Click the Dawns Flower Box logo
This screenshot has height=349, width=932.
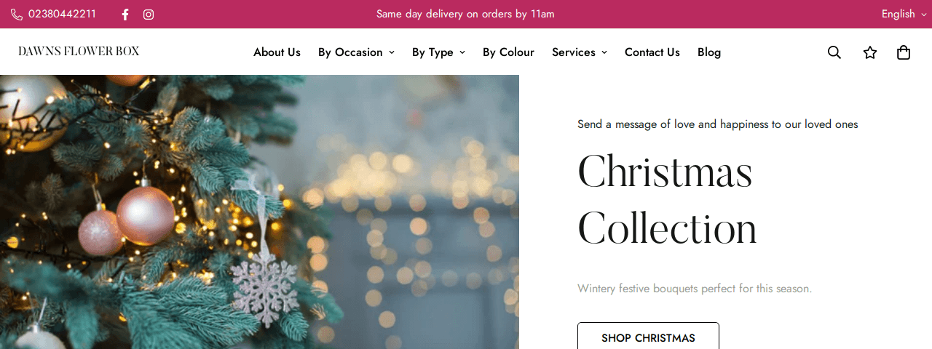pyautogui.click(x=79, y=52)
